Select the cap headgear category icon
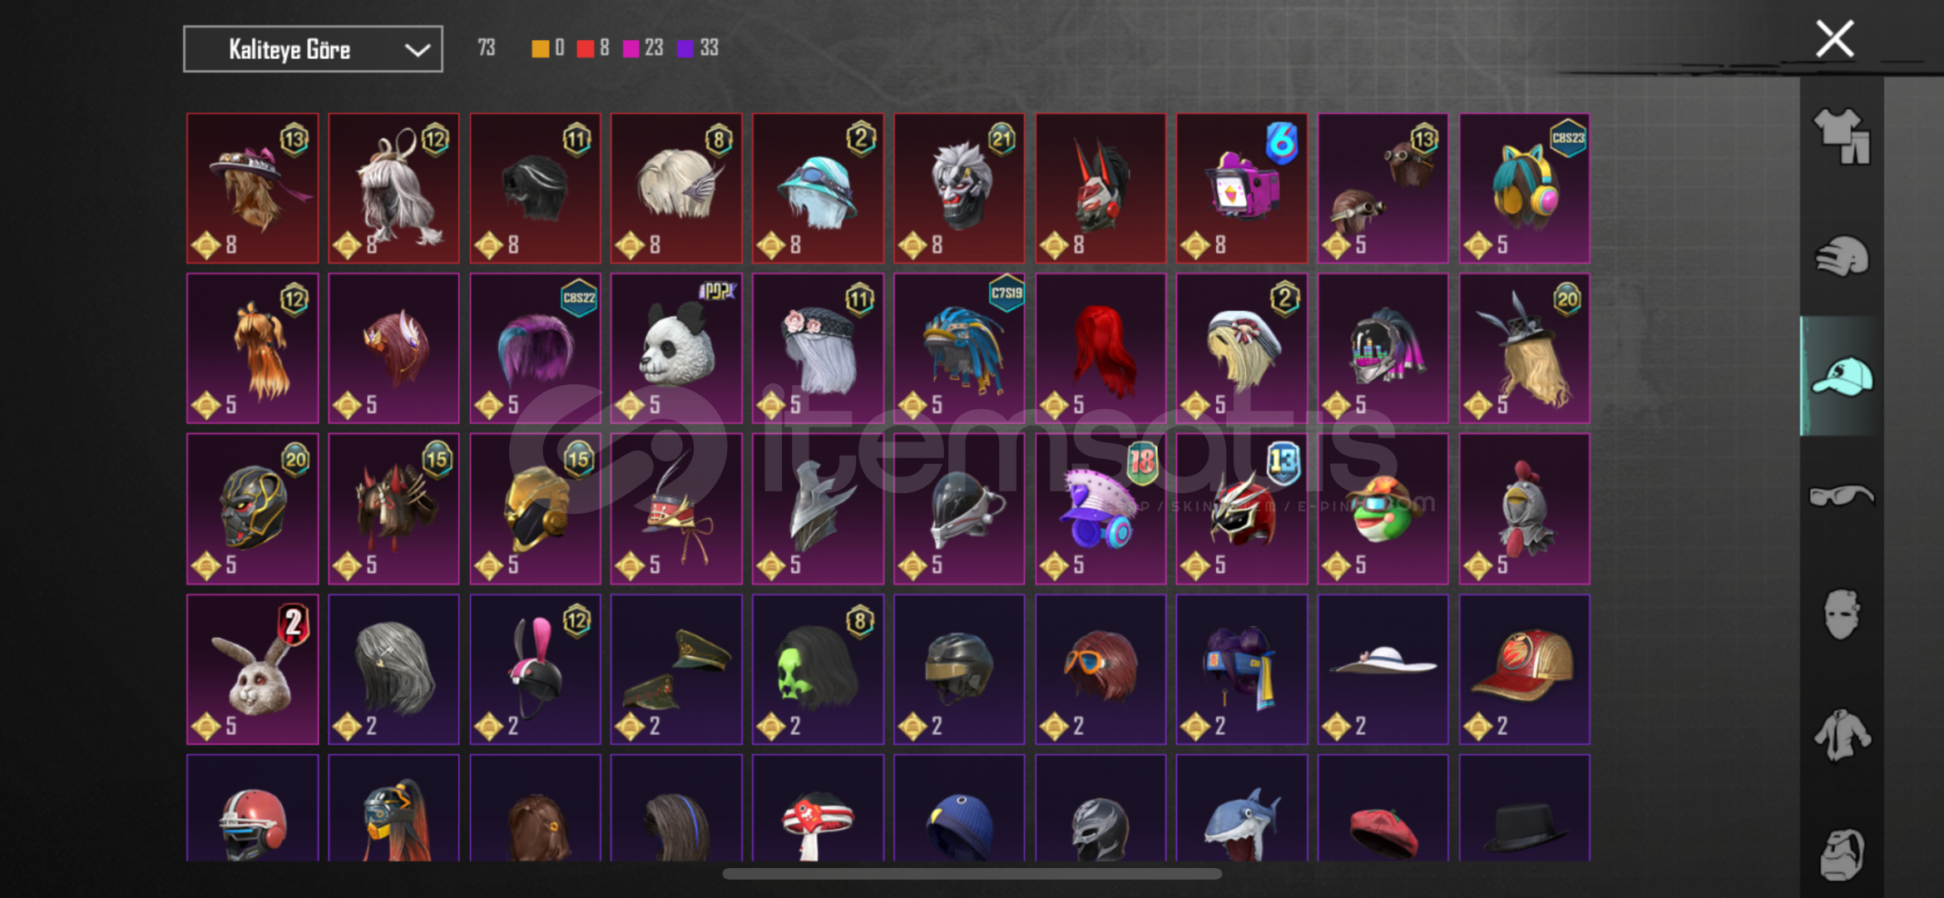 1842,376
